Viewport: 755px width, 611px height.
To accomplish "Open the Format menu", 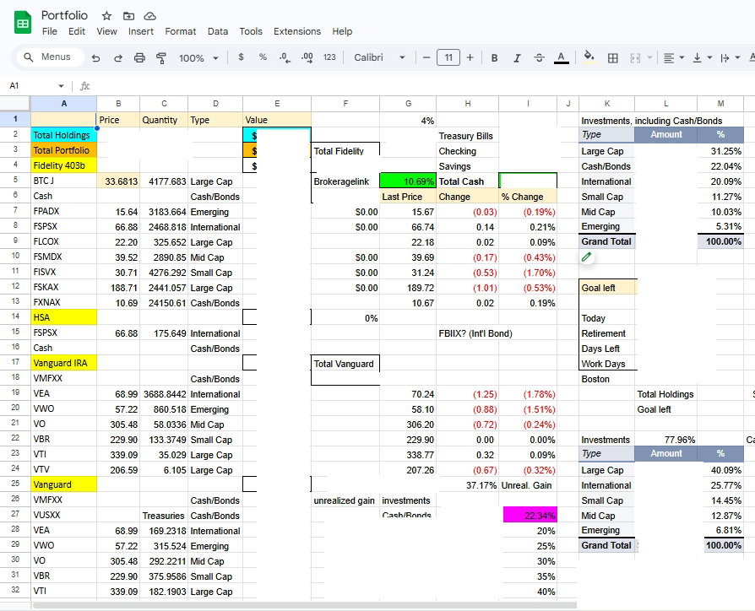I will (x=180, y=31).
